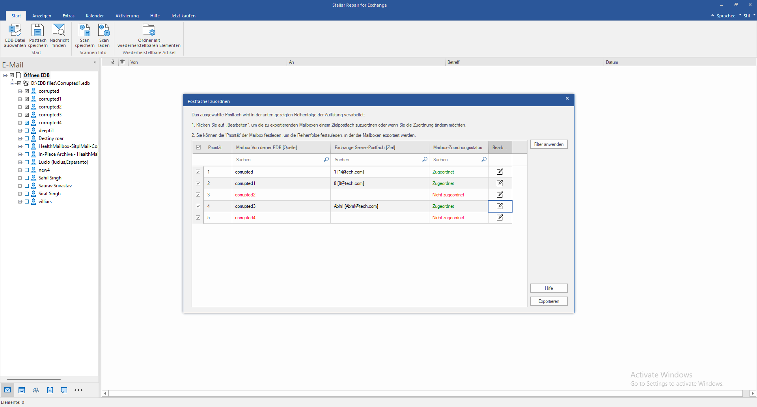Click Hilfe button in dialog
Image resolution: width=757 pixels, height=407 pixels.
[x=549, y=288]
